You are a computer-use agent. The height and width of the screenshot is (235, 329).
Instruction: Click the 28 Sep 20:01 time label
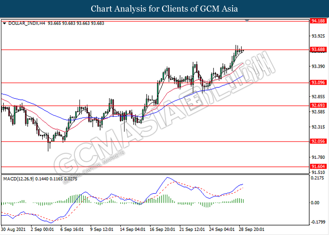point(251,229)
